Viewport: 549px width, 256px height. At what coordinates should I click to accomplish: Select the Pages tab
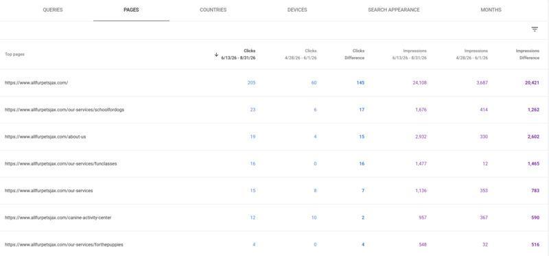[131, 10]
